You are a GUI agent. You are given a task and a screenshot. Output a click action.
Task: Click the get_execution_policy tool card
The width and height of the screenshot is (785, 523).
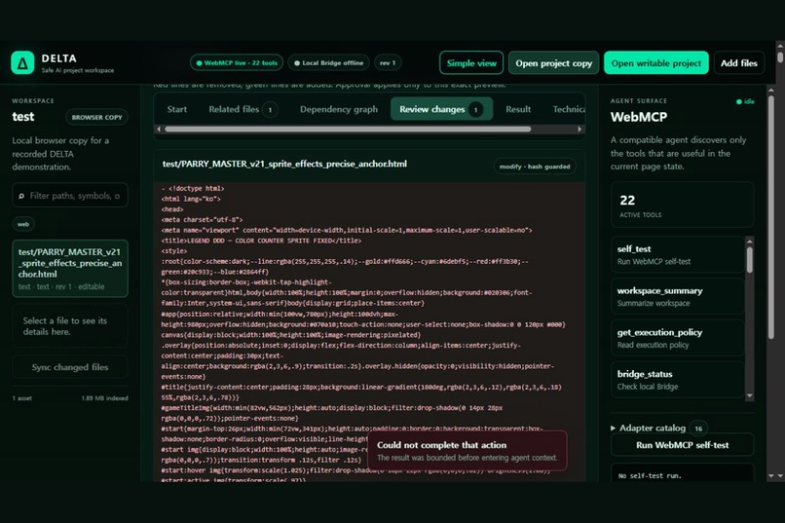click(677, 338)
